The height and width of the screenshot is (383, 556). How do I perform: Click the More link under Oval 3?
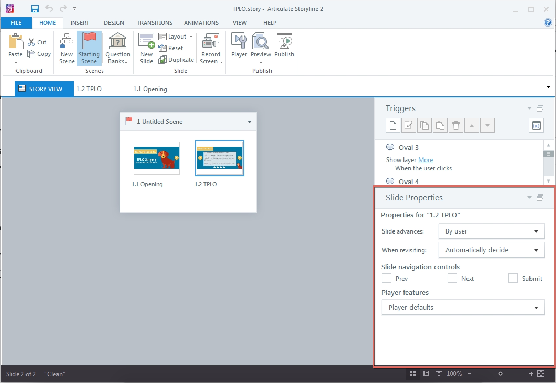[x=425, y=160]
